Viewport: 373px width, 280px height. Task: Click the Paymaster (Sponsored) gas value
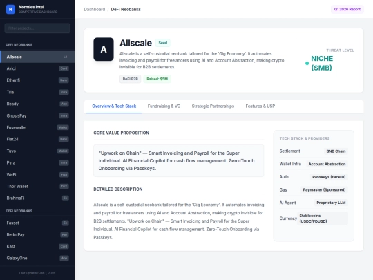pyautogui.click(x=324, y=189)
